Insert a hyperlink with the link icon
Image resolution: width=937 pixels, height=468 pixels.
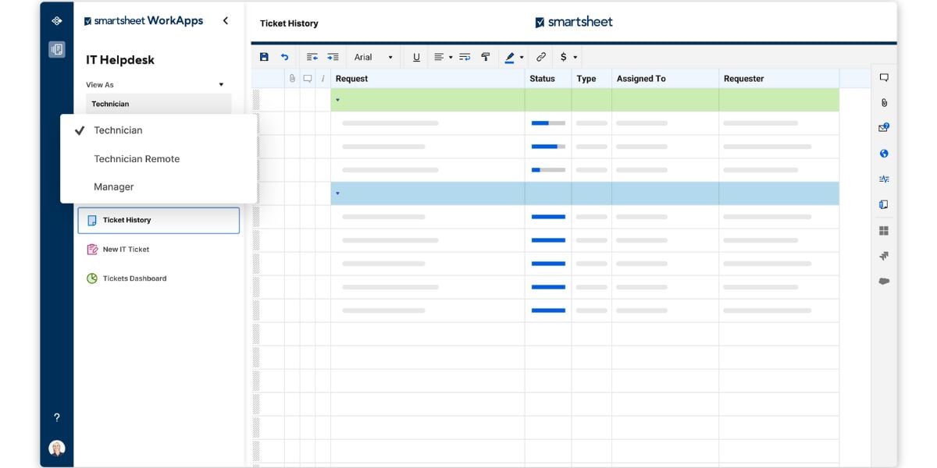click(x=541, y=57)
